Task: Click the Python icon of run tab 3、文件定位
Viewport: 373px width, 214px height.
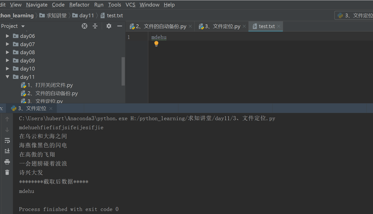Action: 14,108
